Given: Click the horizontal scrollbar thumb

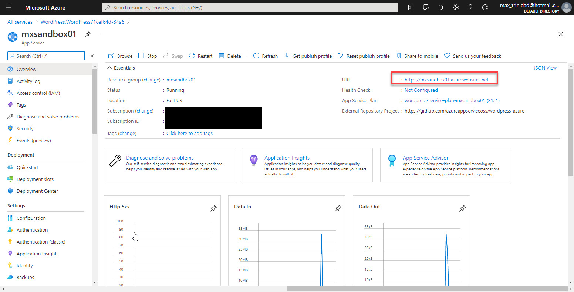Looking at the screenshot, I should click(427, 289).
